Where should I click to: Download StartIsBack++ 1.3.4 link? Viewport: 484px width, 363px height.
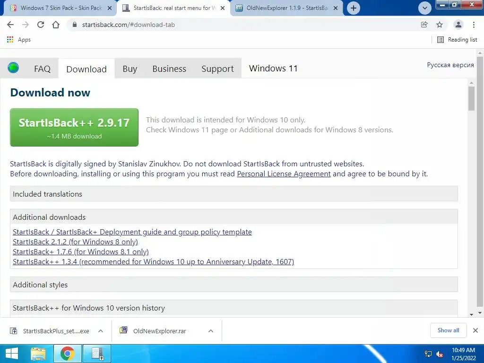[154, 261]
